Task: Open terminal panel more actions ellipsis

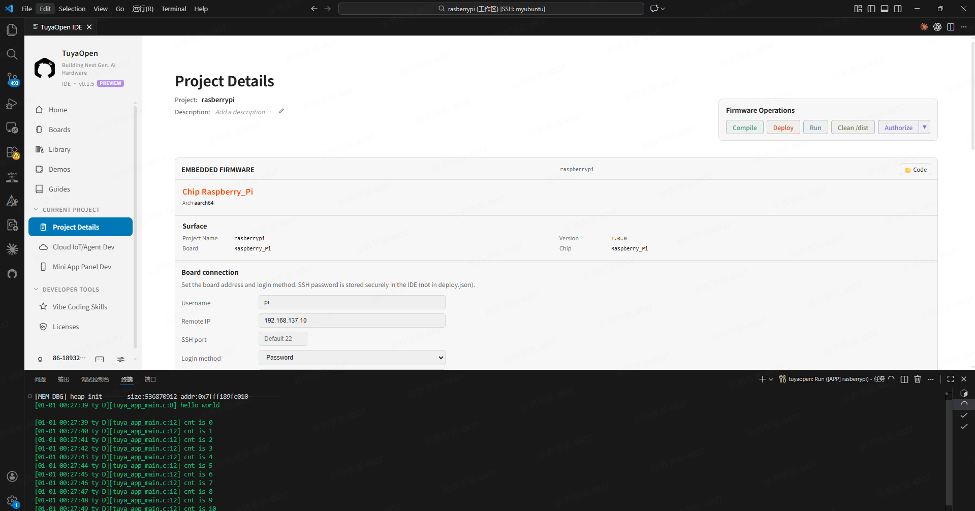Action: (x=931, y=379)
